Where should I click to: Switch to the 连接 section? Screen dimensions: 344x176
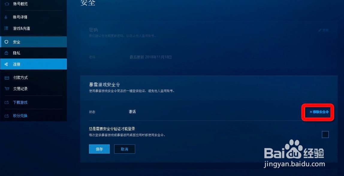tap(33, 64)
